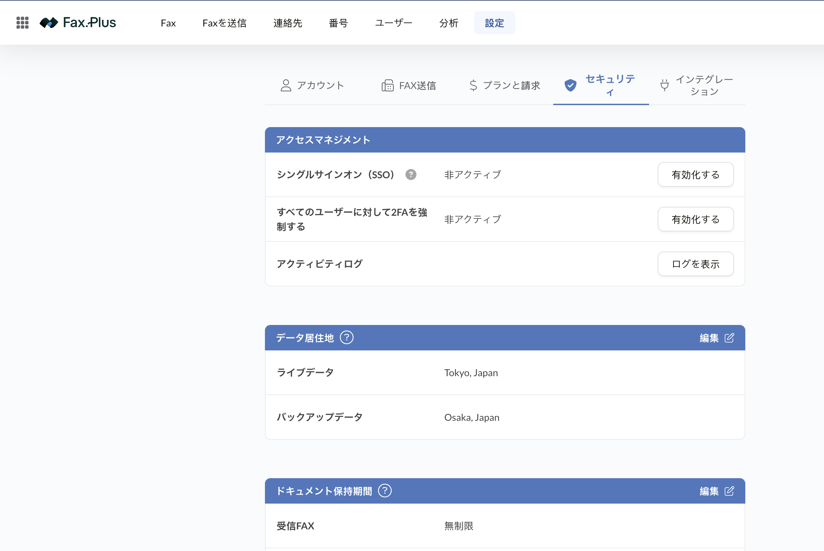Go to Faxを送信 in the top navigation
Viewport: 824px width, 551px height.
pos(225,23)
